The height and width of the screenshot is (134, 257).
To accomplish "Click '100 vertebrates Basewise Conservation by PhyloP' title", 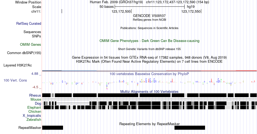I will (149, 74).
